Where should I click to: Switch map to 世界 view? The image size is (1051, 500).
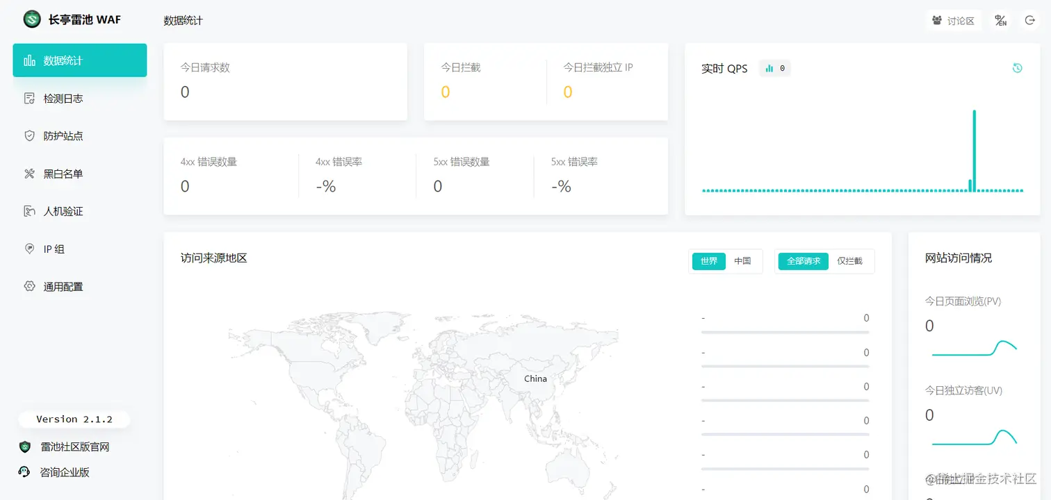point(709,261)
